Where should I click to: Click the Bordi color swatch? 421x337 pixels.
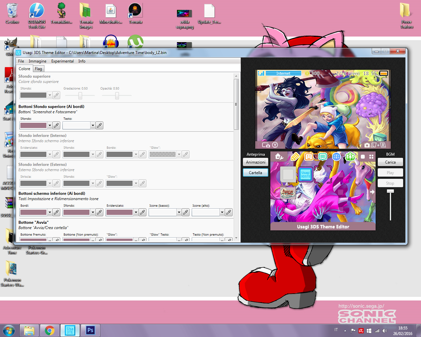click(x=34, y=212)
